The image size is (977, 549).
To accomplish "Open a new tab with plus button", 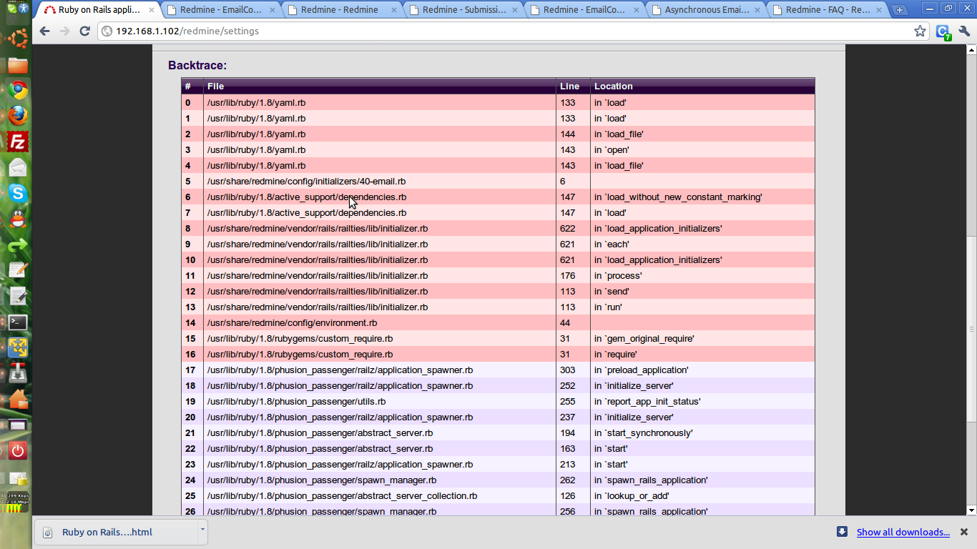I will coord(900,10).
